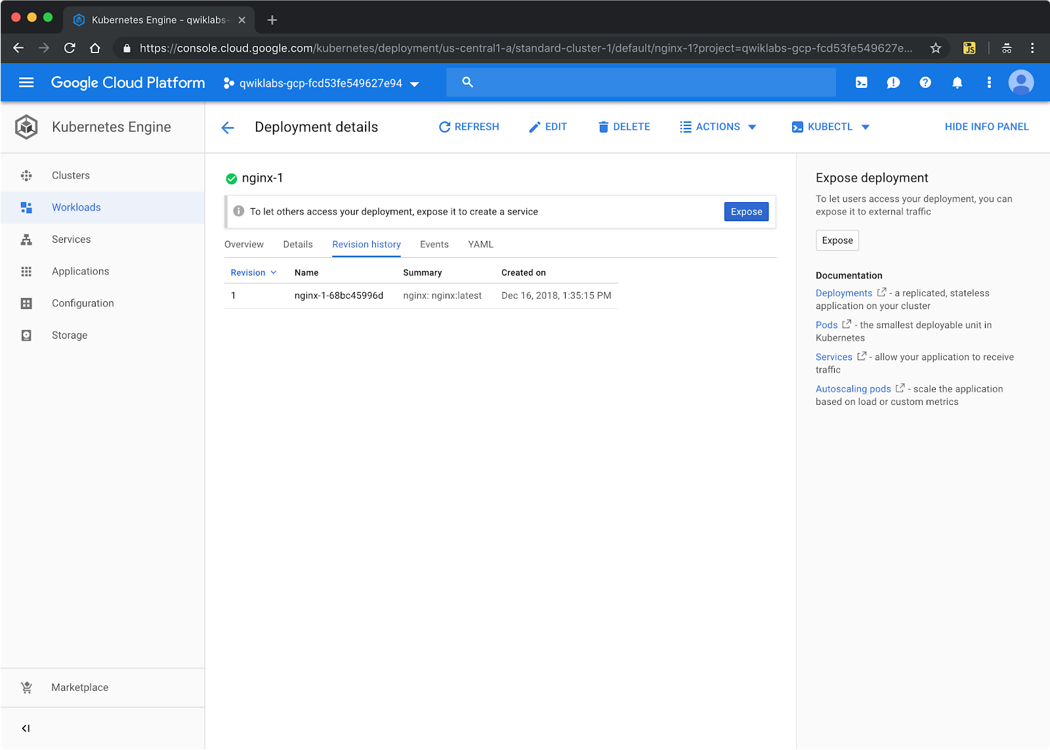
Task: Open notifications bell icon
Action: [x=957, y=83]
